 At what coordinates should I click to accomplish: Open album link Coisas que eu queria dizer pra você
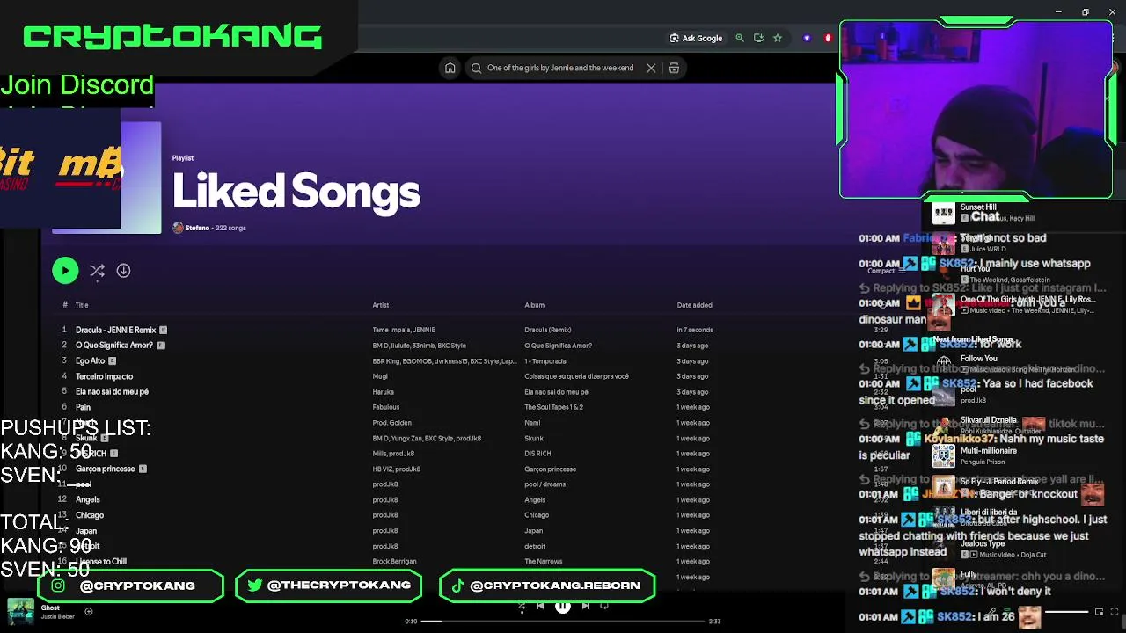tap(576, 376)
